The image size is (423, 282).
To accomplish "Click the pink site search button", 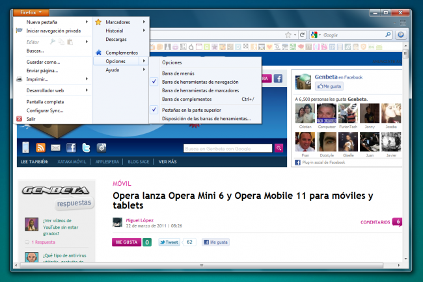I will (x=279, y=148).
